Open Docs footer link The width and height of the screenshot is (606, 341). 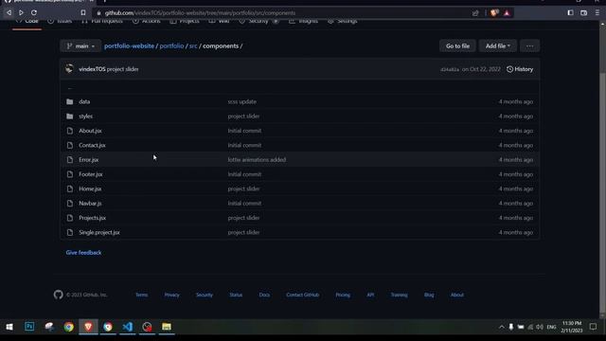point(264,295)
